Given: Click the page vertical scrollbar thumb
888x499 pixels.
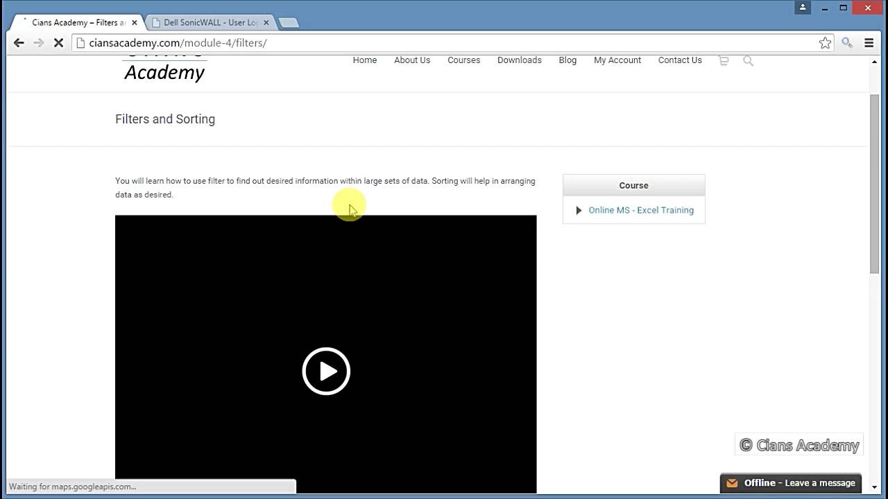Looking at the screenshot, I should click(x=875, y=184).
